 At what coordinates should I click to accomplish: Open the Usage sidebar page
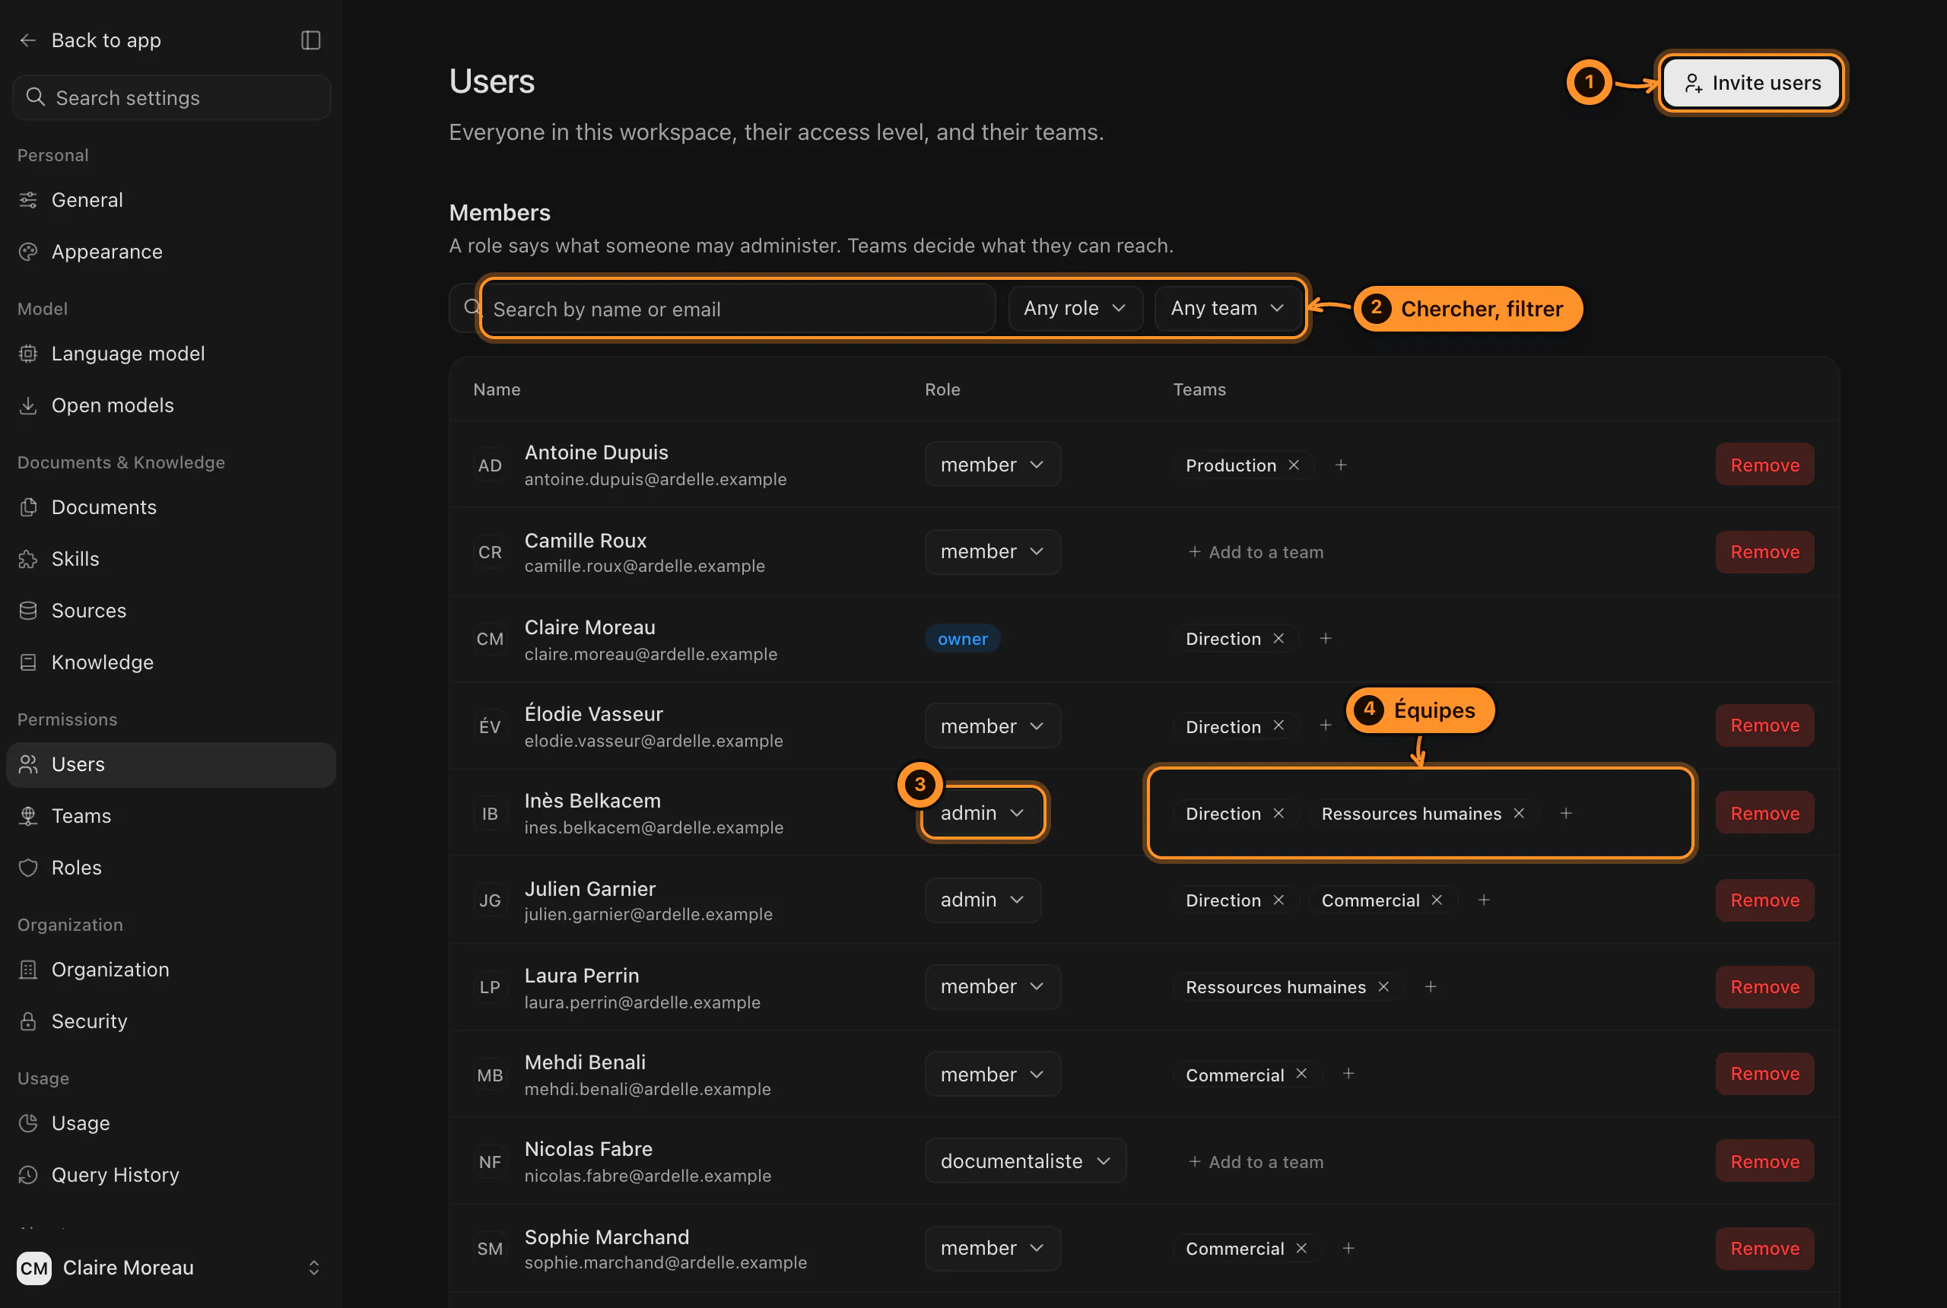(171, 1122)
